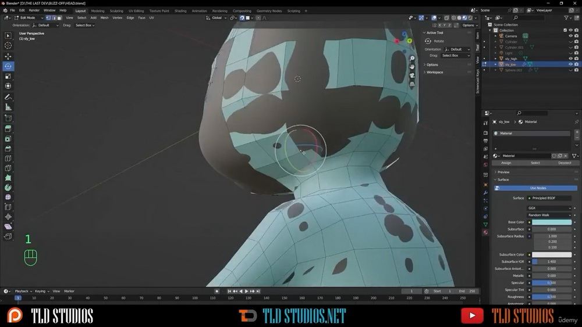Show the Cylinder.001 object in viewport

coord(570,48)
